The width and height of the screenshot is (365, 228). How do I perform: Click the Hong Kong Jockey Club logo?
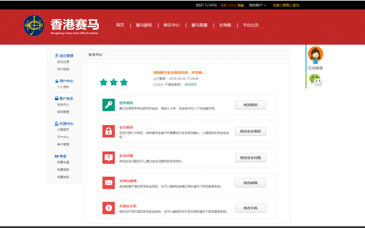34,25
